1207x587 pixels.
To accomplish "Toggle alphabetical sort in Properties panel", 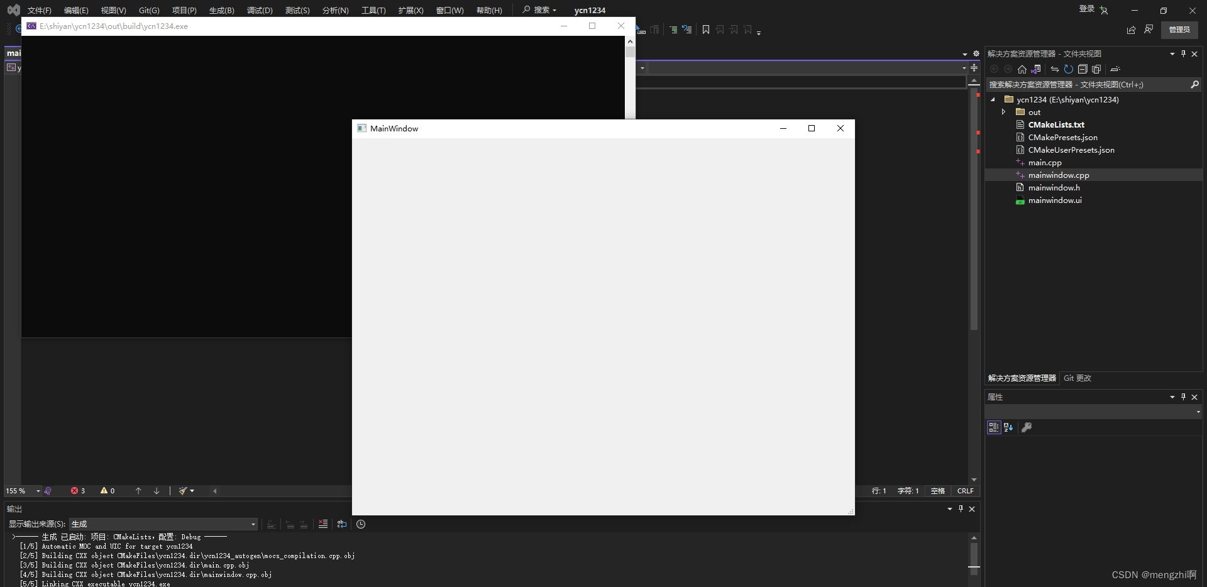I will point(1008,427).
